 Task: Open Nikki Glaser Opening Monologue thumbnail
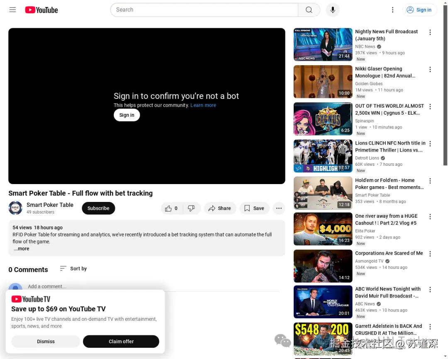323,81
